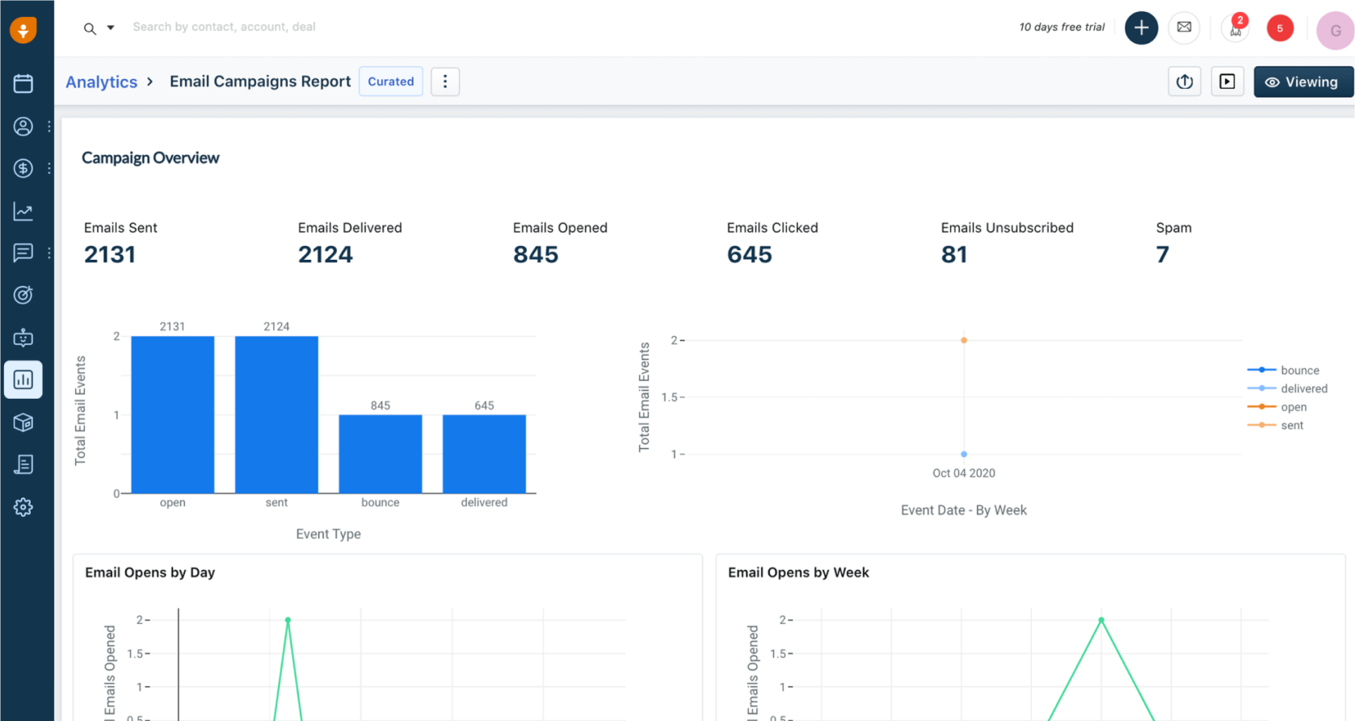This screenshot has width=1355, height=721.
Task: Click the Campaign Overview heading
Action: (150, 157)
